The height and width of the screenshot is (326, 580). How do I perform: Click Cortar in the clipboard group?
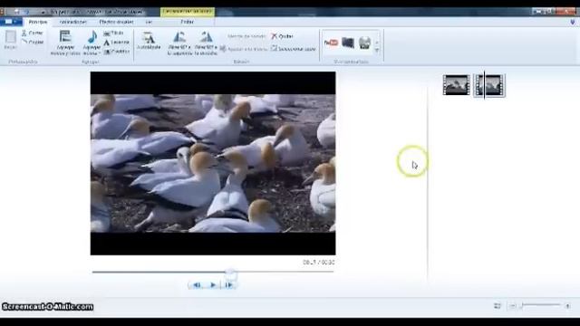[x=33, y=33]
